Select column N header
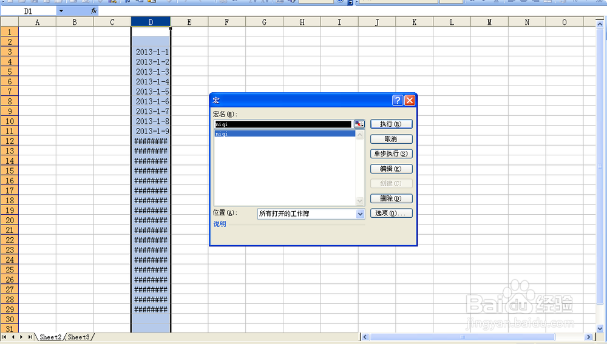Screen dimensions: 607x344 (527, 22)
